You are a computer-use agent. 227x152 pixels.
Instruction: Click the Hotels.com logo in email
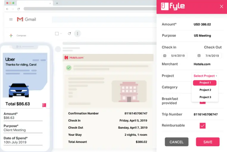[x=74, y=58]
